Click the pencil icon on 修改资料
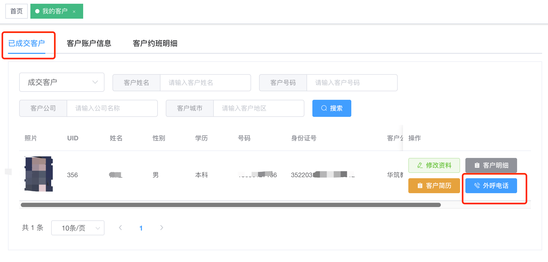 point(420,165)
